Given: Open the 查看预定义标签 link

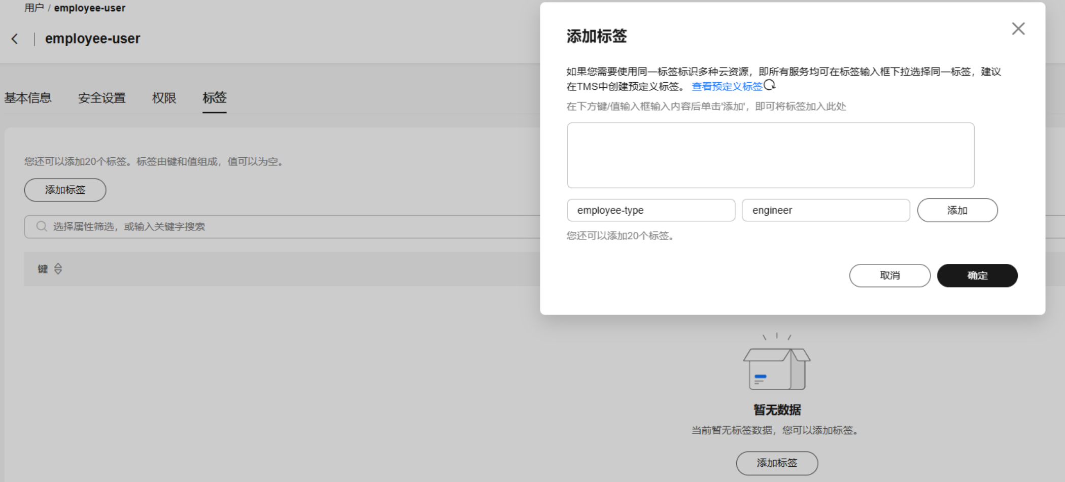Looking at the screenshot, I should click(x=727, y=87).
